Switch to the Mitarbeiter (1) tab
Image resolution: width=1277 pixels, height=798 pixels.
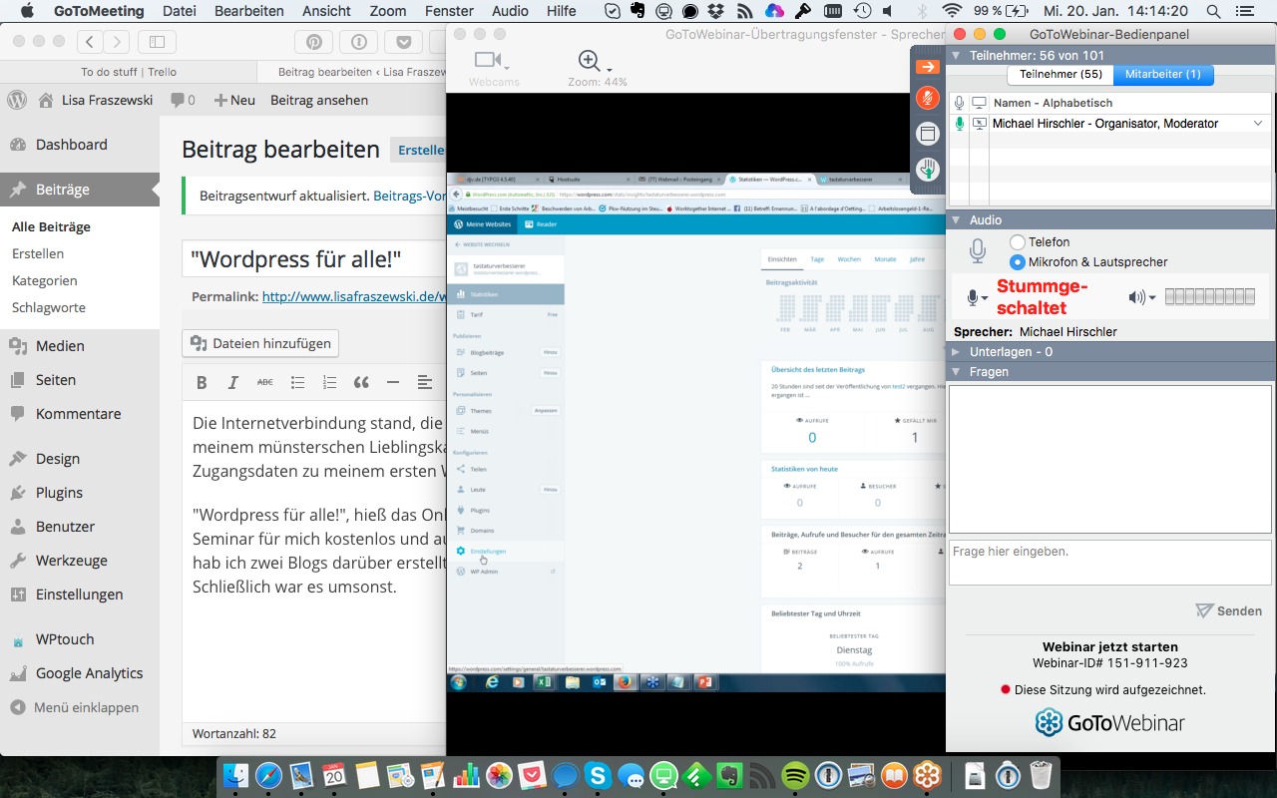(x=1163, y=74)
